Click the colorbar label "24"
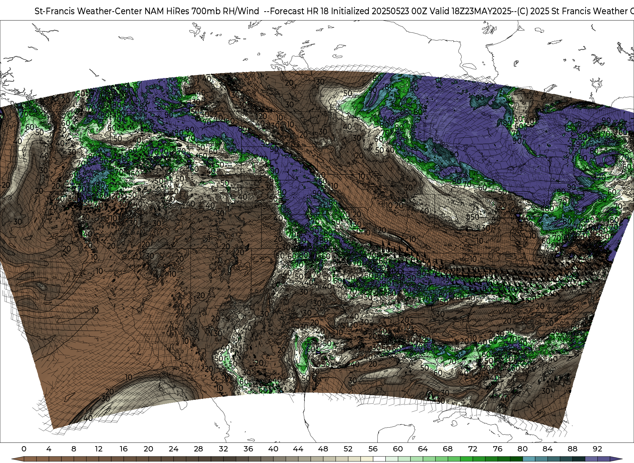This screenshot has height=463, width=634. [173, 449]
